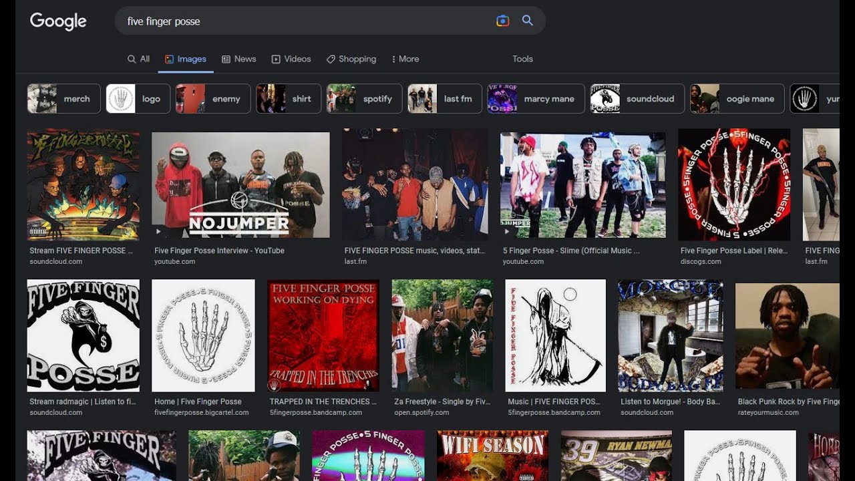This screenshot has height=481, width=855.
Task: Click the magnifying glass search button
Action: pyautogui.click(x=528, y=21)
